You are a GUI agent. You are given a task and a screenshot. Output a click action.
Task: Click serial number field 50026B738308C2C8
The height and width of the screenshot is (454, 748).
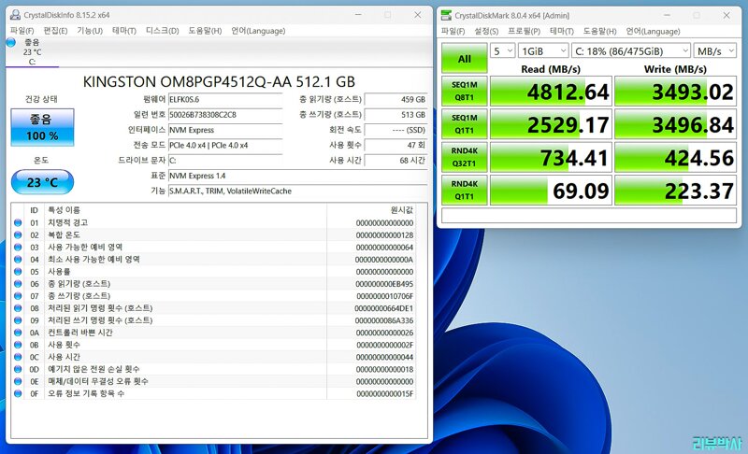pos(225,115)
